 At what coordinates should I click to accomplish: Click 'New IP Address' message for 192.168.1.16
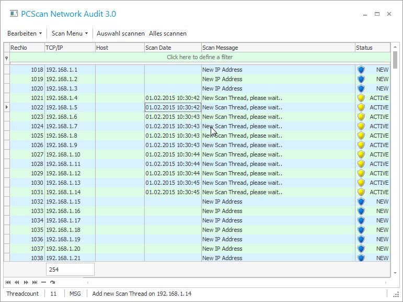click(x=222, y=211)
